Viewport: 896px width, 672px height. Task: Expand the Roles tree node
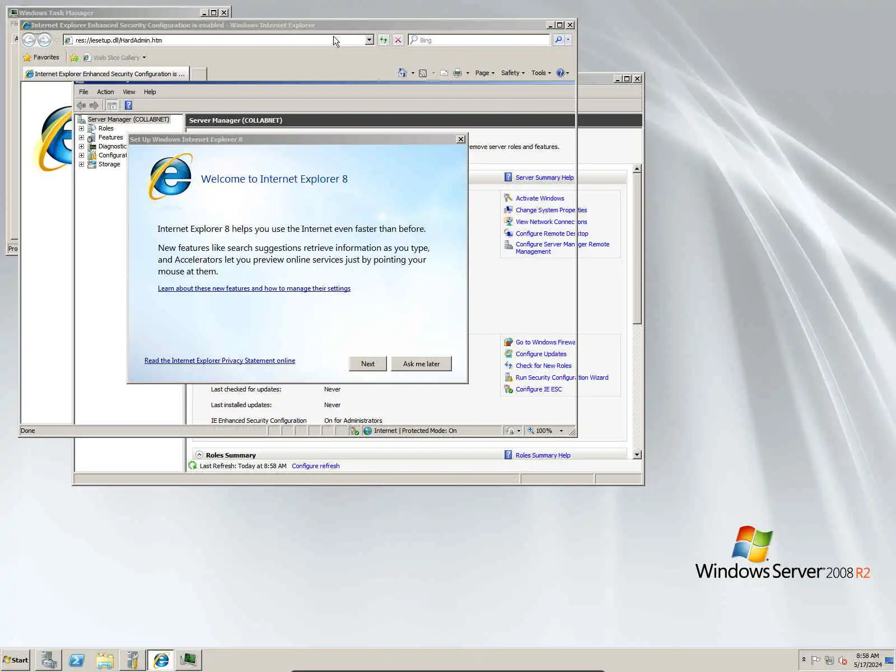click(81, 128)
